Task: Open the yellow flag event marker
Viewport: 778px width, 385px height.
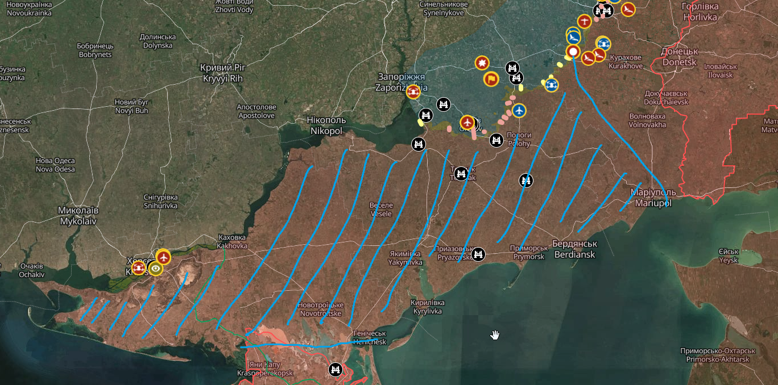Action: click(491, 79)
